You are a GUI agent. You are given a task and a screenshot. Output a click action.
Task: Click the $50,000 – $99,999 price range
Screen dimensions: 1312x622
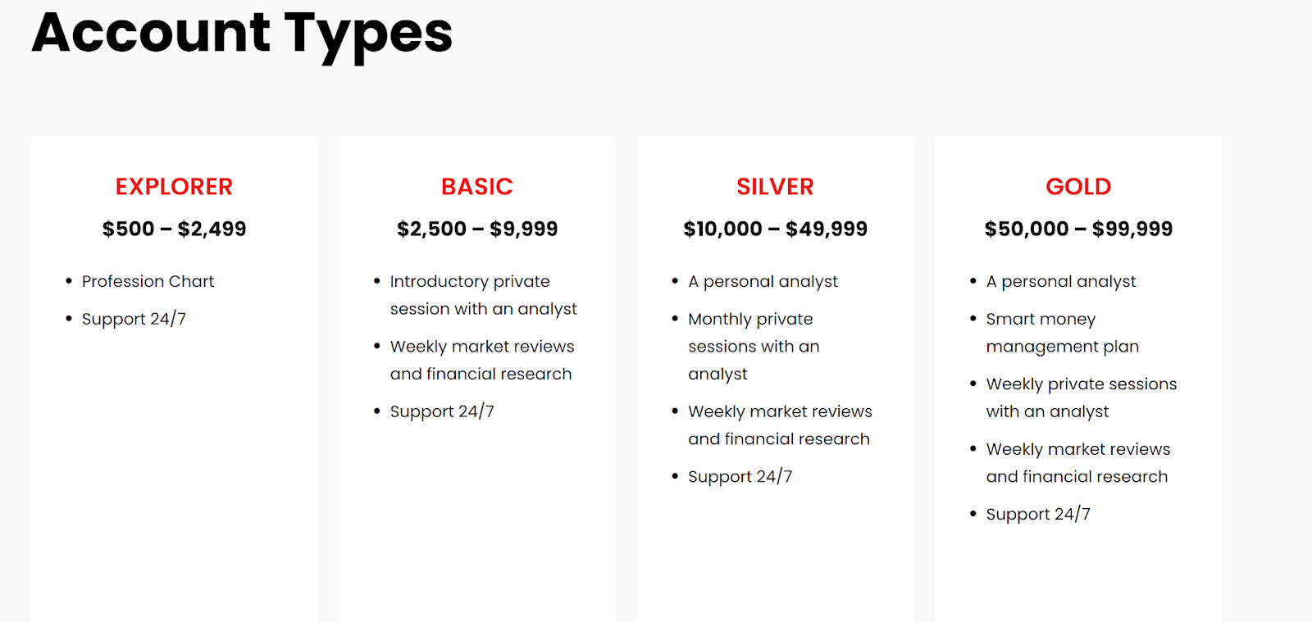[x=1078, y=229]
